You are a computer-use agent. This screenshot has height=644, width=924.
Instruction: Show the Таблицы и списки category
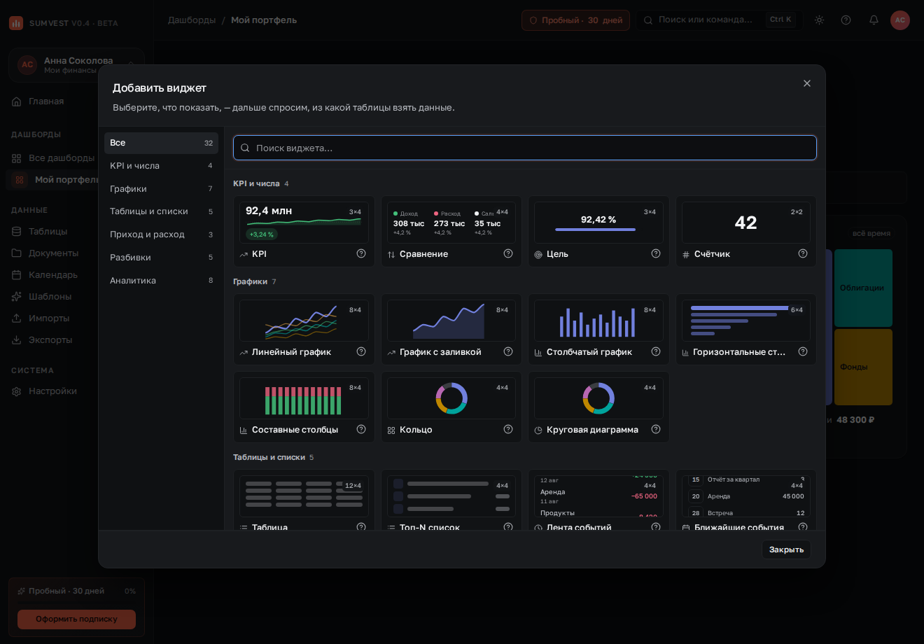(x=161, y=211)
